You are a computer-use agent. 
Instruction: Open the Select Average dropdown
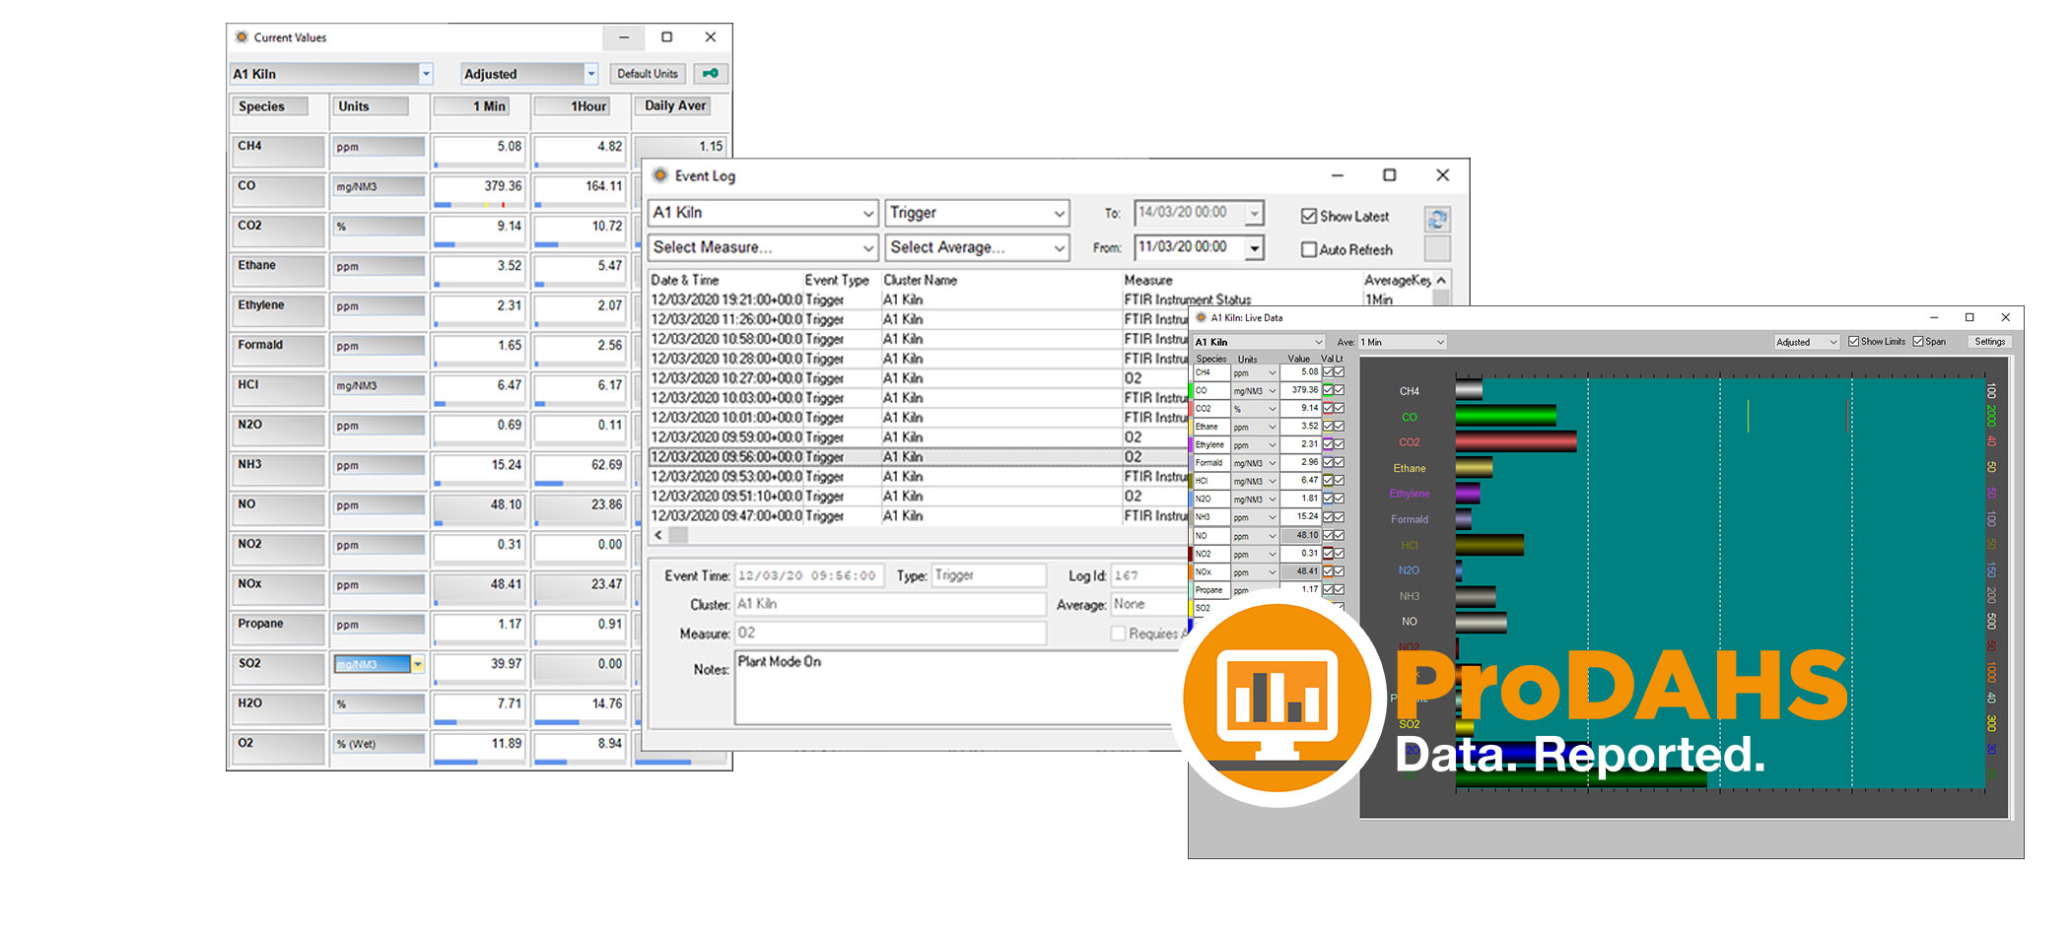pyautogui.click(x=1059, y=247)
